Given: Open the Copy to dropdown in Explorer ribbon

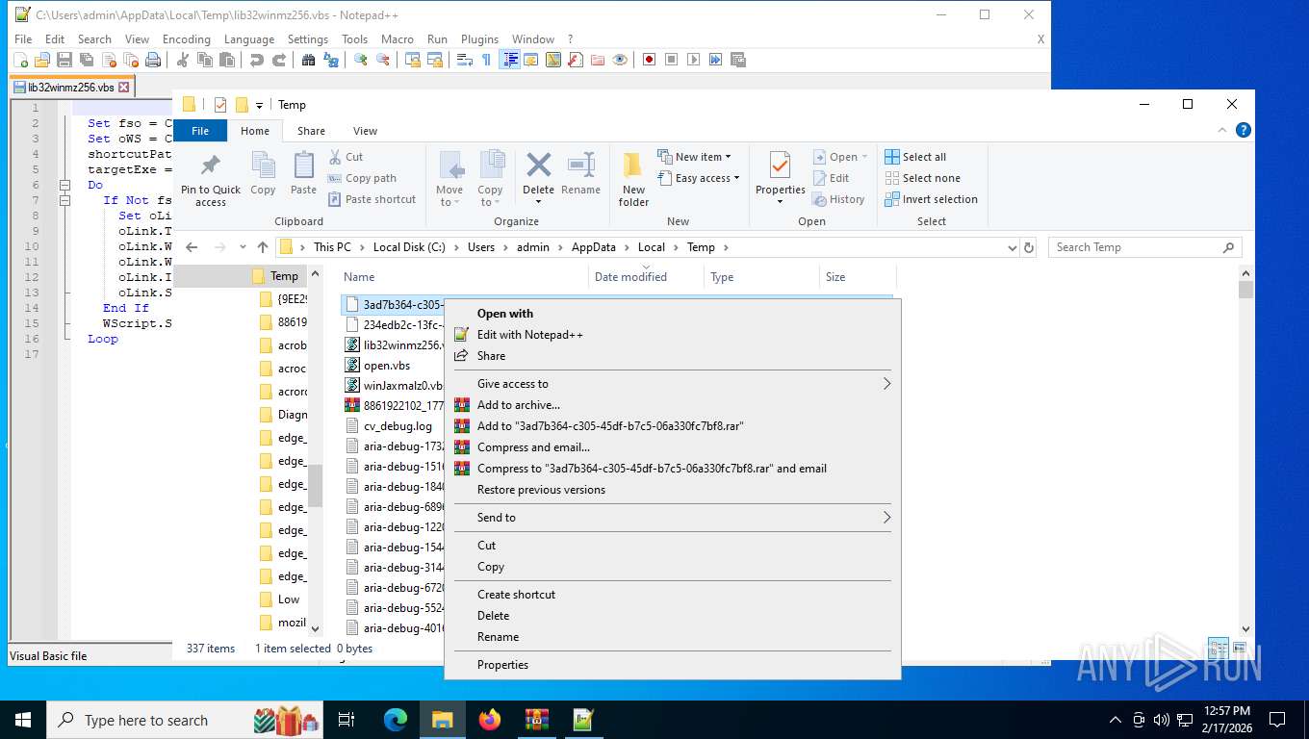Looking at the screenshot, I should point(491,180).
